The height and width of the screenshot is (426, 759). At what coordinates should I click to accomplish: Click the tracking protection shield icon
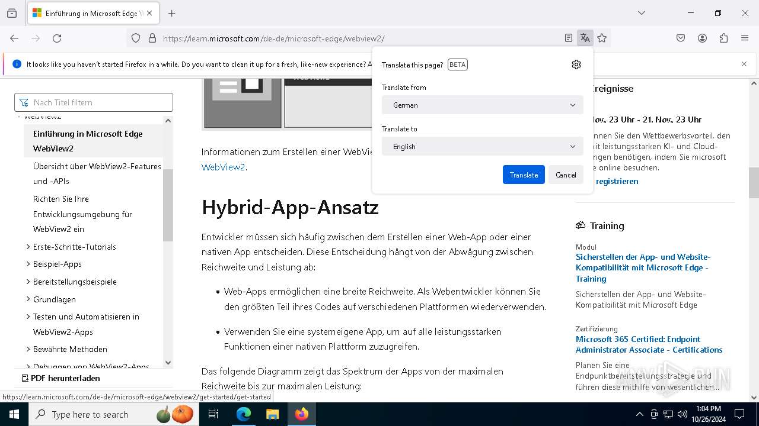point(136,38)
